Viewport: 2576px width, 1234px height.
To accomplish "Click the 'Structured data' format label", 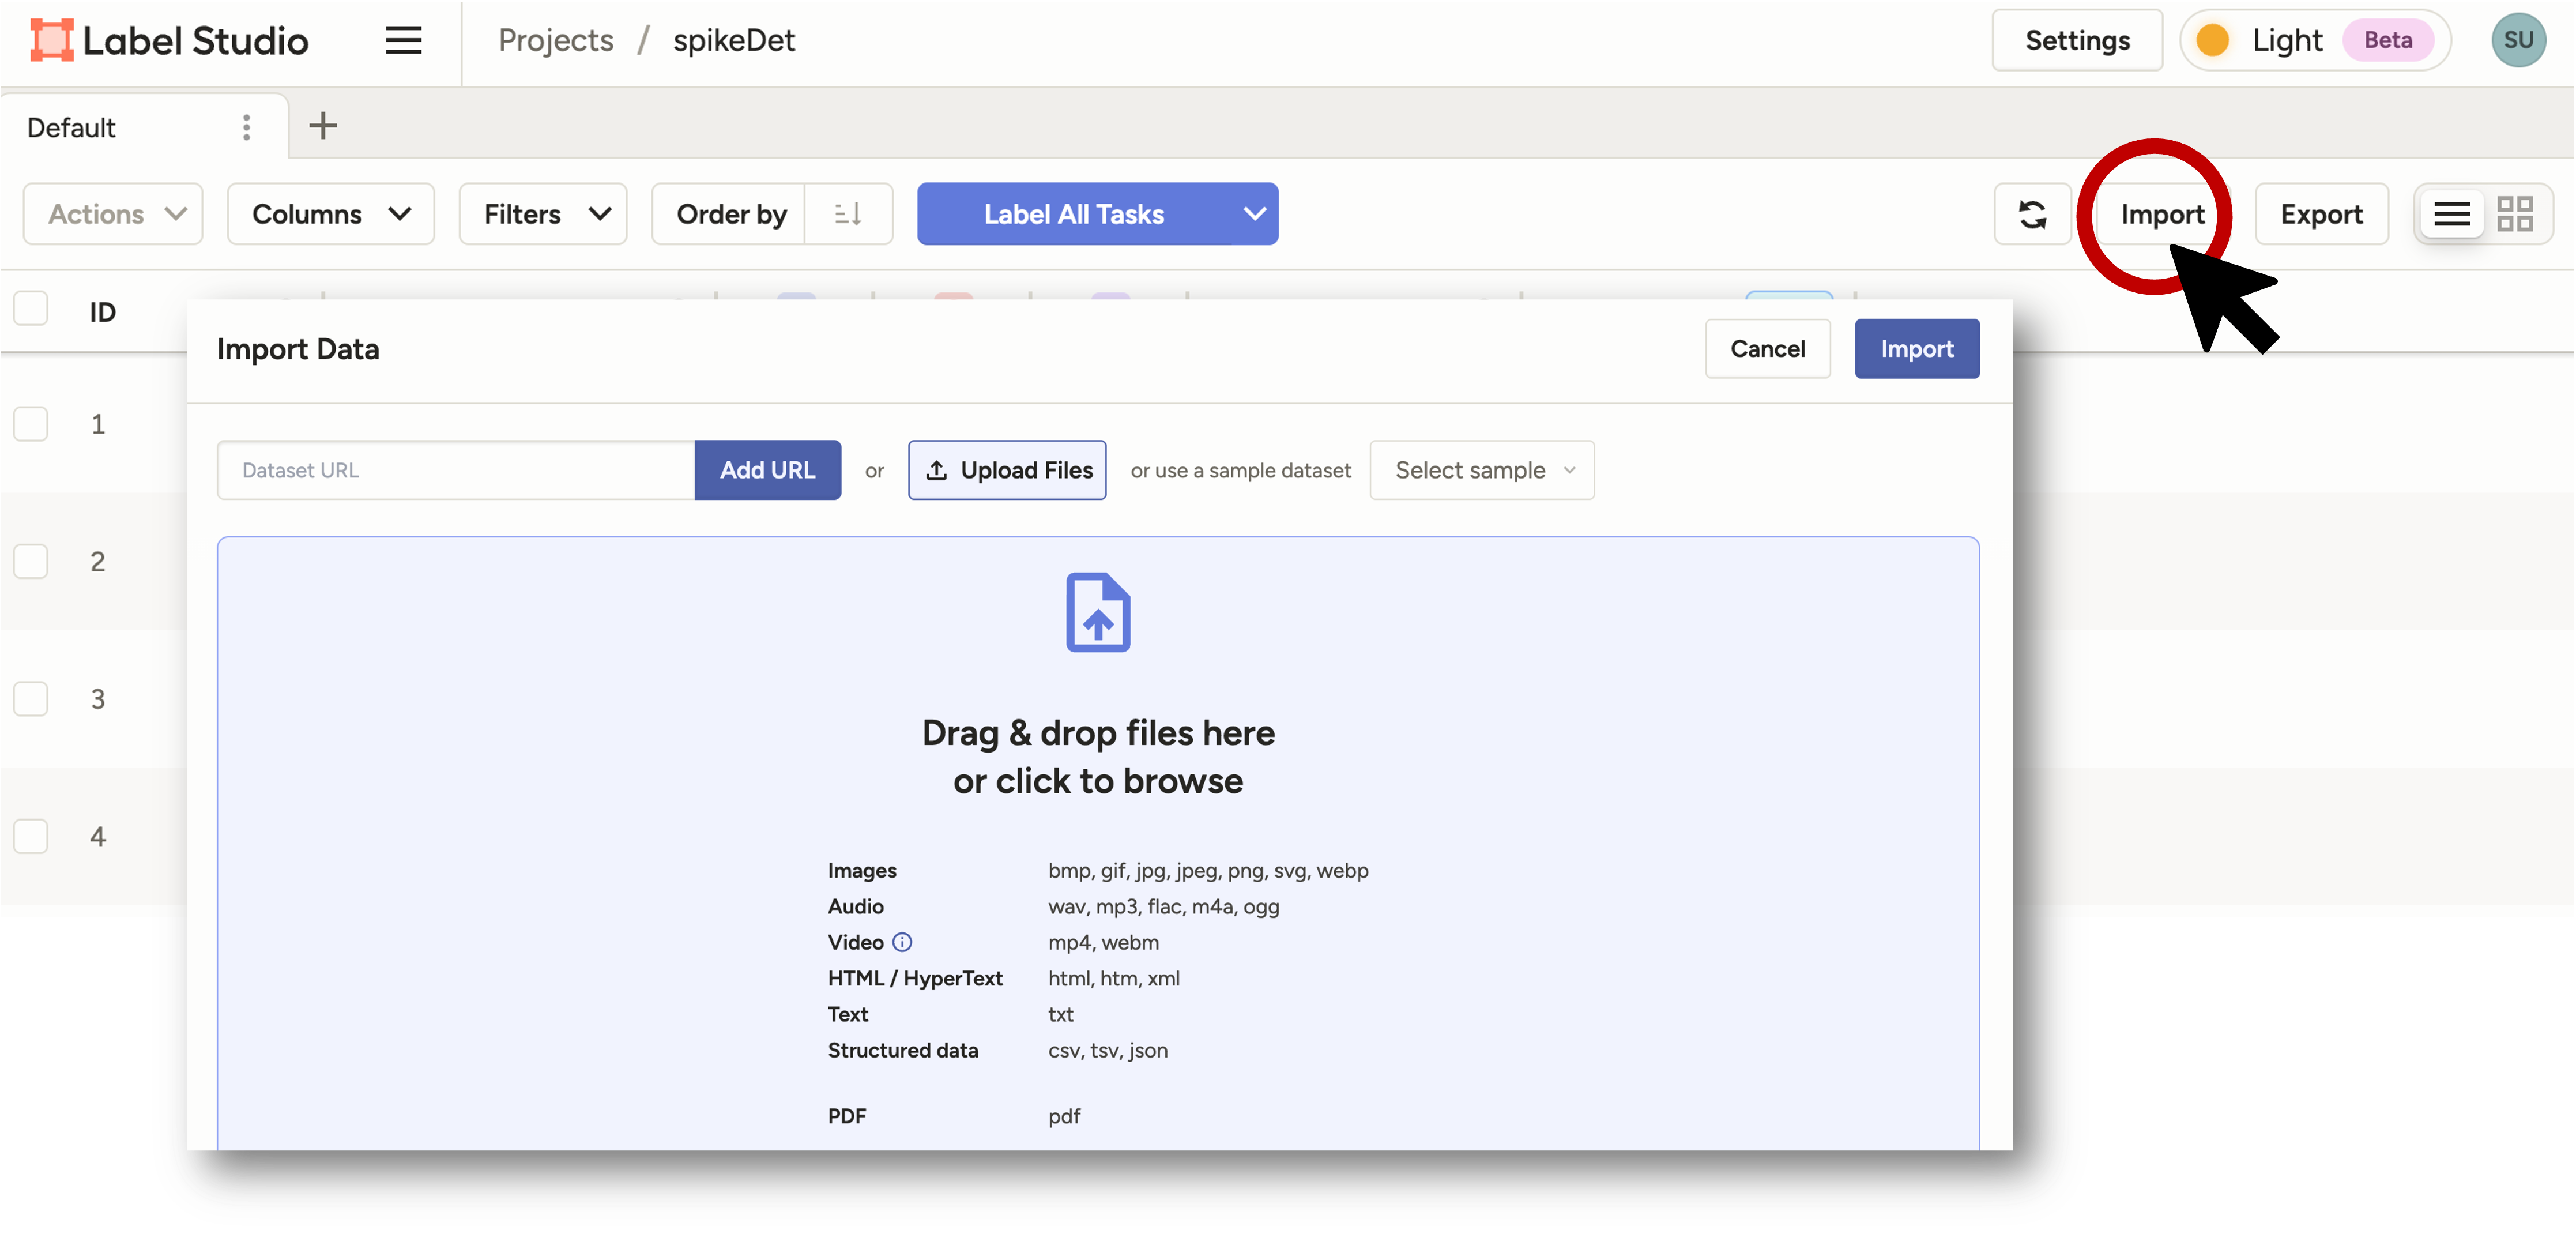I will [x=902, y=1050].
